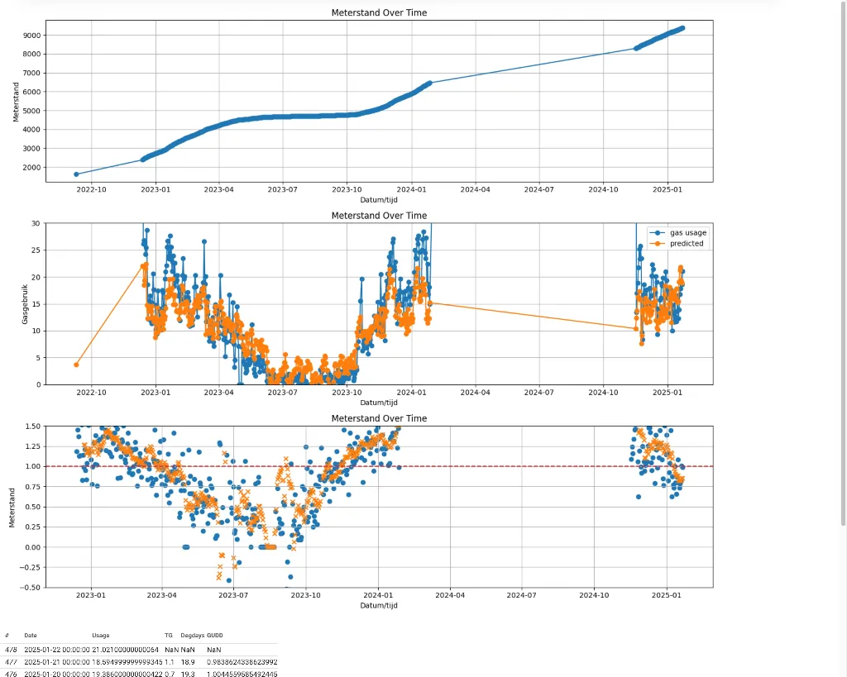Click the 'Degdays' column header
847x677 pixels.
[192, 635]
